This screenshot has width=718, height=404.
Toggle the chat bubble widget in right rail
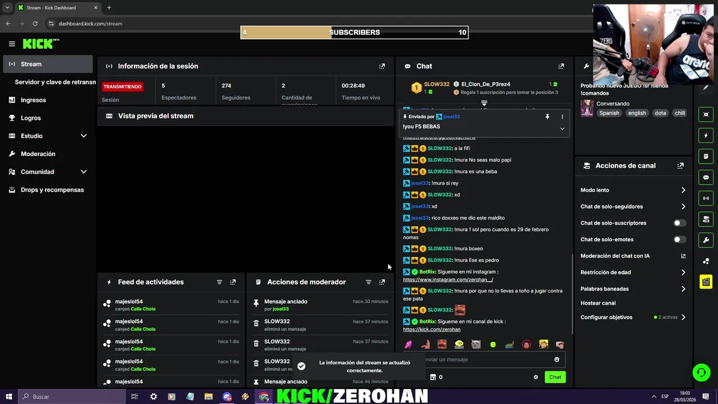point(706,177)
